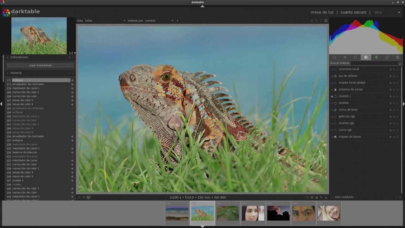
Task: Select correction module group icon
Action: (387, 57)
